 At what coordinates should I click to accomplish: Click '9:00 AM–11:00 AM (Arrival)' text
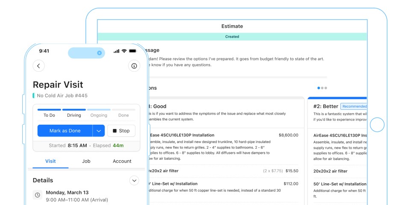point(77,200)
